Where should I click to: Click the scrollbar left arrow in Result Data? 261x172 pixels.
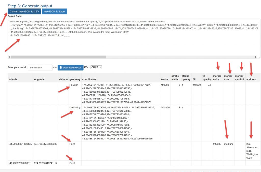[9, 57]
